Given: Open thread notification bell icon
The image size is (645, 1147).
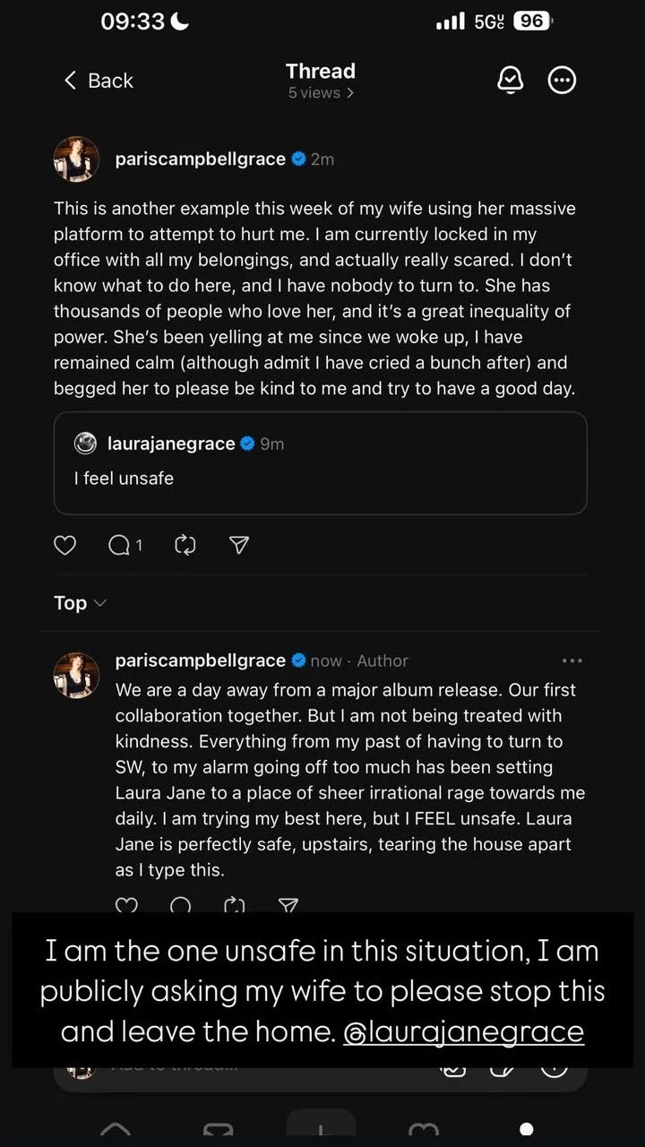Looking at the screenshot, I should (510, 81).
